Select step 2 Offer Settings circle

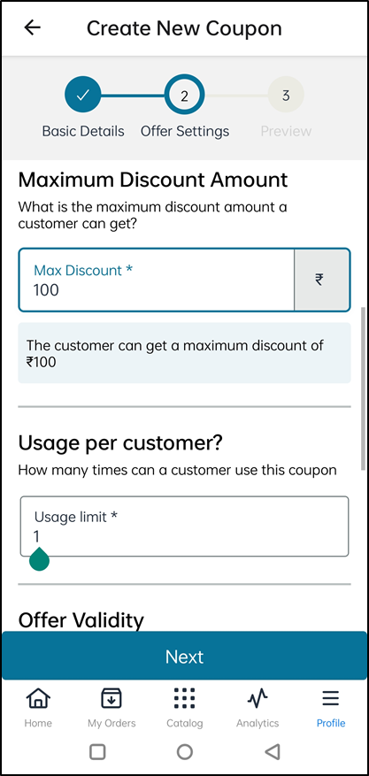[184, 95]
